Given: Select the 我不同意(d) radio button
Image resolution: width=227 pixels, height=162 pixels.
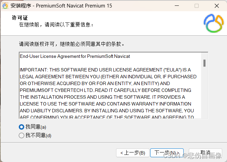Looking at the screenshot, I should (22, 135).
